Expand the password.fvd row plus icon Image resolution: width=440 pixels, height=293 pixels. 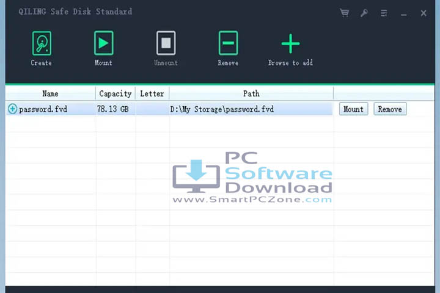coord(12,109)
